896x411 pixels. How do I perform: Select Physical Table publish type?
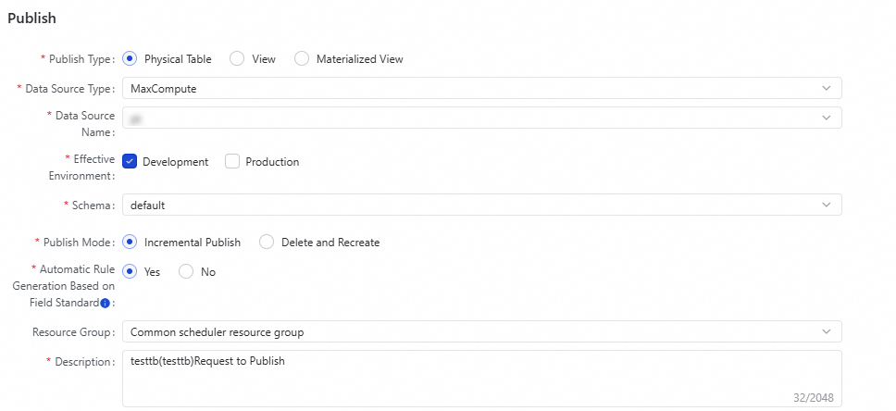point(130,58)
